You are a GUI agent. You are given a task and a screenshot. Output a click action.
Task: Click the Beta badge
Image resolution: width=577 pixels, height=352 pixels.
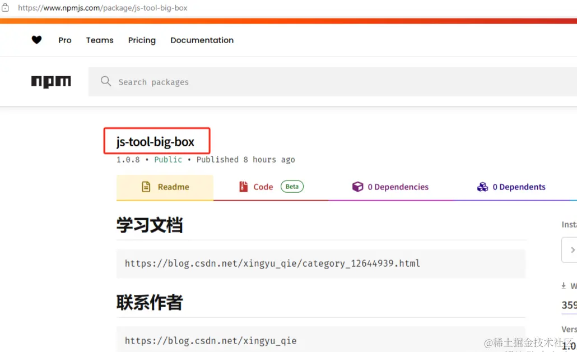(x=292, y=187)
